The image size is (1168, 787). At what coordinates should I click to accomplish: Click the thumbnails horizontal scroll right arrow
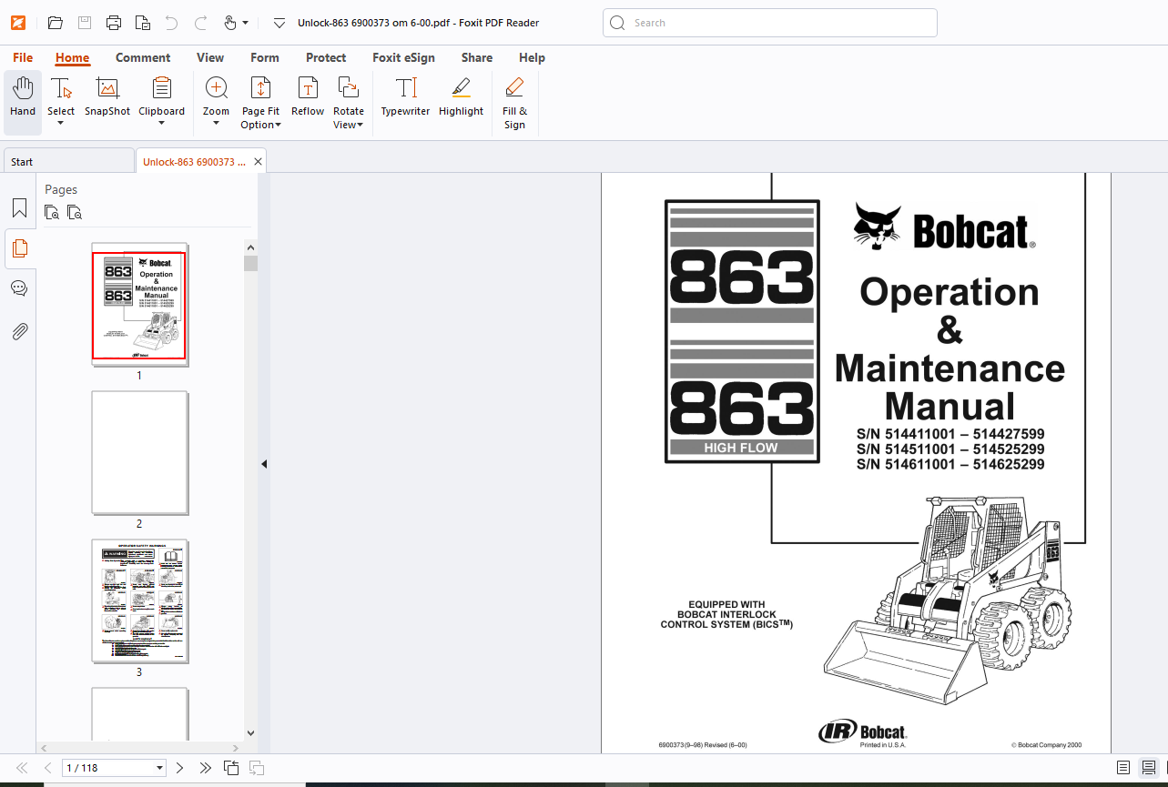pos(237,747)
